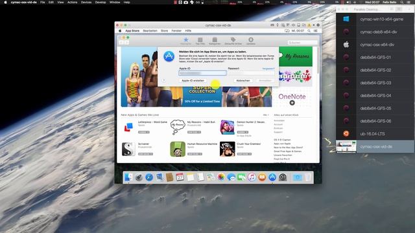Click the help question mark in sign-in dialog
Image resolution: width=415 pixels, height=233 pixels.
coord(163,80)
